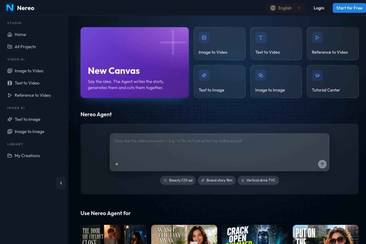Open the Image to Video card icon
The width and height of the screenshot is (366, 244).
tap(204, 37)
